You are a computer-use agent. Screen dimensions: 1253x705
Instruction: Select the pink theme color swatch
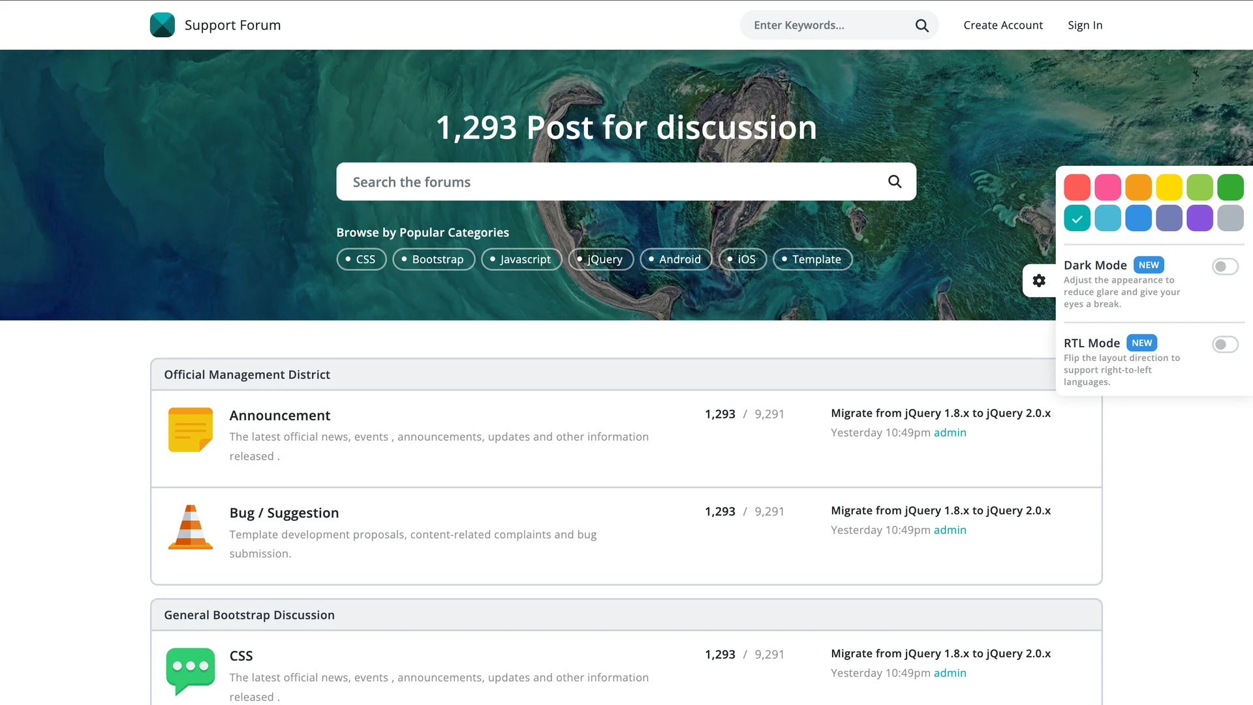tap(1107, 187)
